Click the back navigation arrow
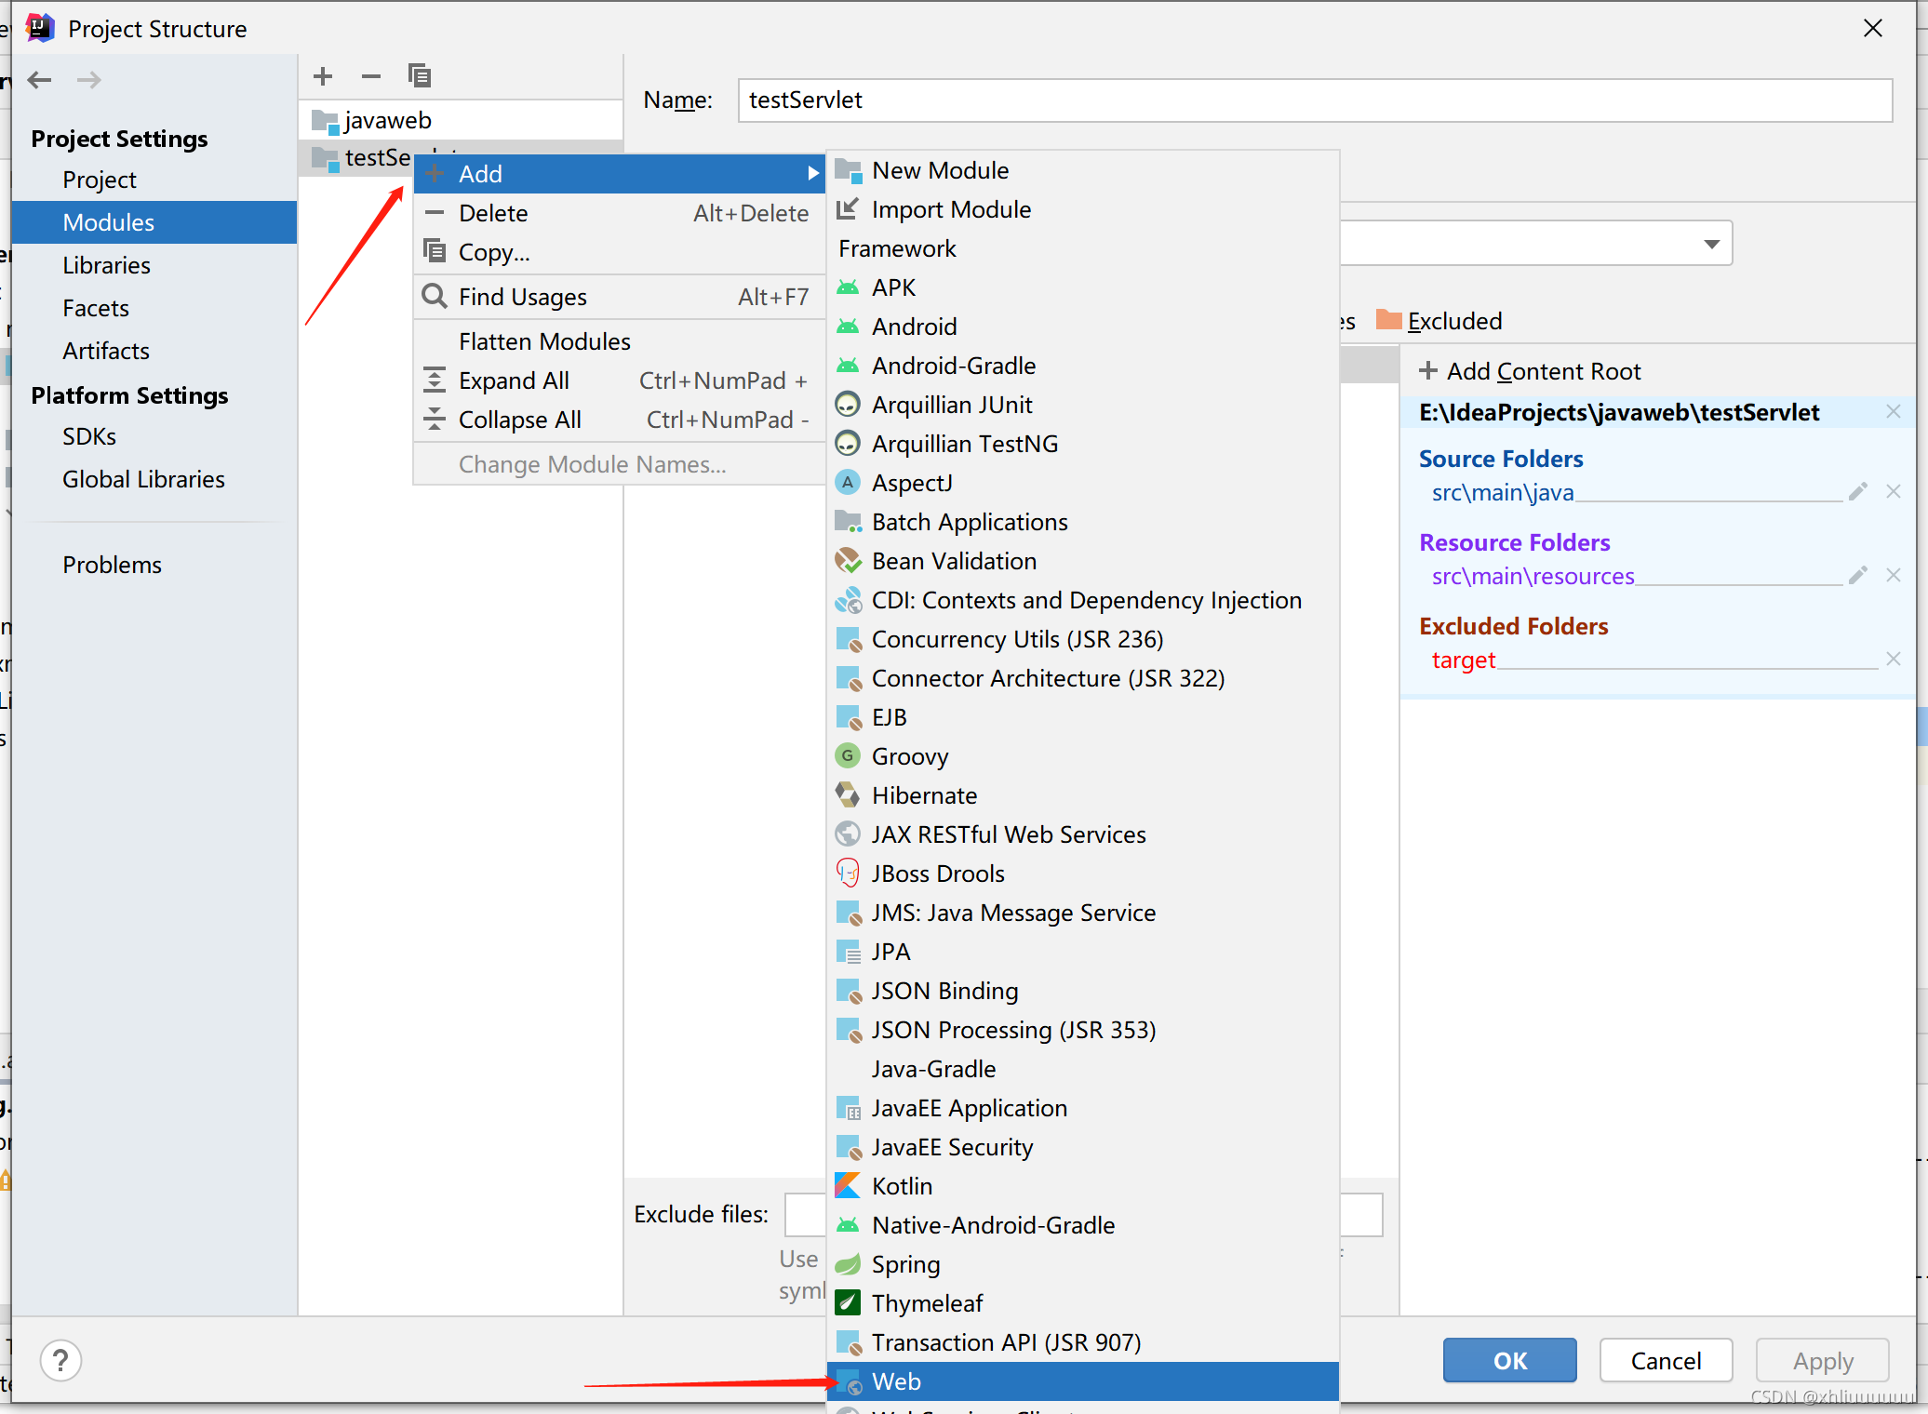The width and height of the screenshot is (1928, 1414). (40, 80)
